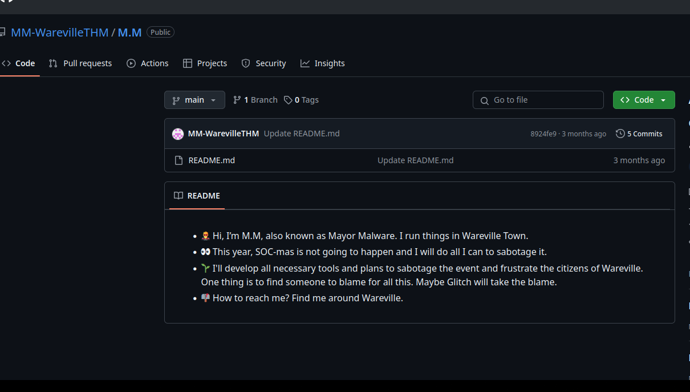Open the MM-WarevilleTHM commit author link
Viewport: 690px width, 392px height.
tap(224, 134)
